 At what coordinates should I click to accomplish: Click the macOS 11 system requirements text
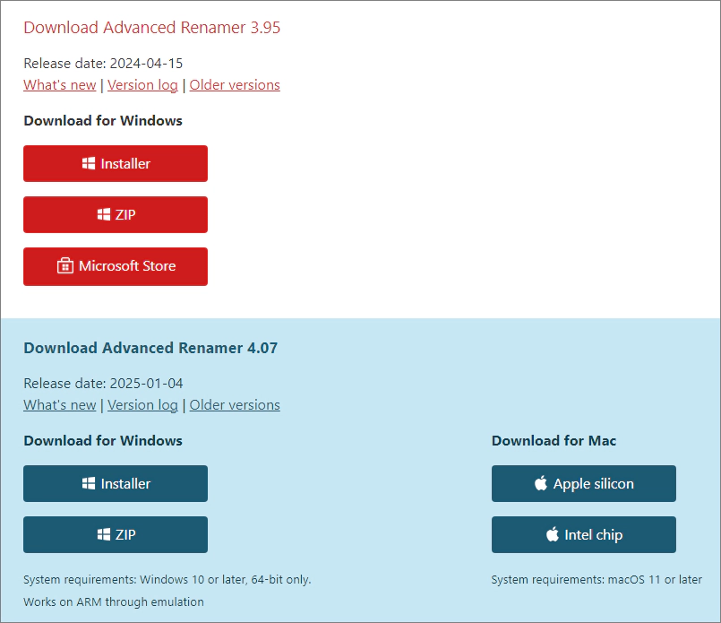point(597,580)
